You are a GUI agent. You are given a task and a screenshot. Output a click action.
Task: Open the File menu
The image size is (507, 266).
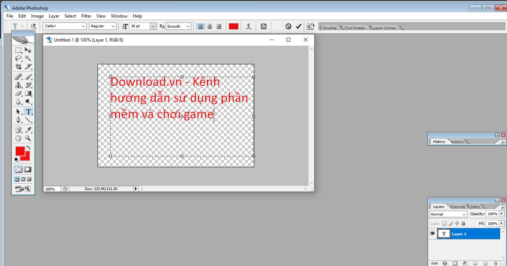[10, 16]
